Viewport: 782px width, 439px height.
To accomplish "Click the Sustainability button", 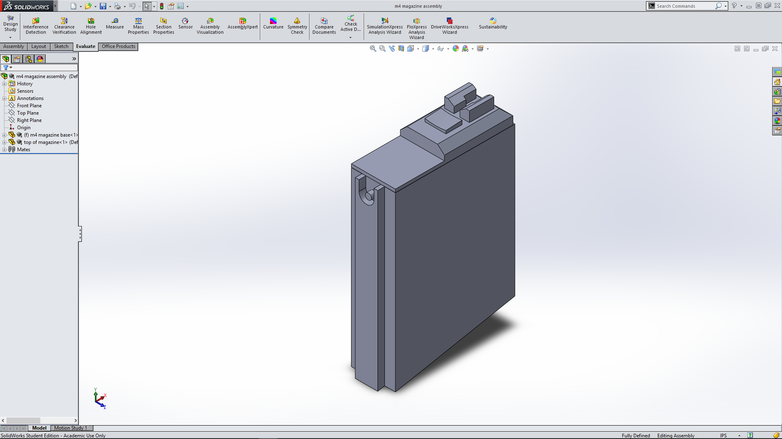I will click(x=493, y=23).
